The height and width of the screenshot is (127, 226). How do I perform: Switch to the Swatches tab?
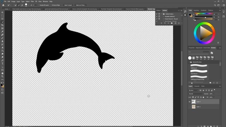[196, 10]
